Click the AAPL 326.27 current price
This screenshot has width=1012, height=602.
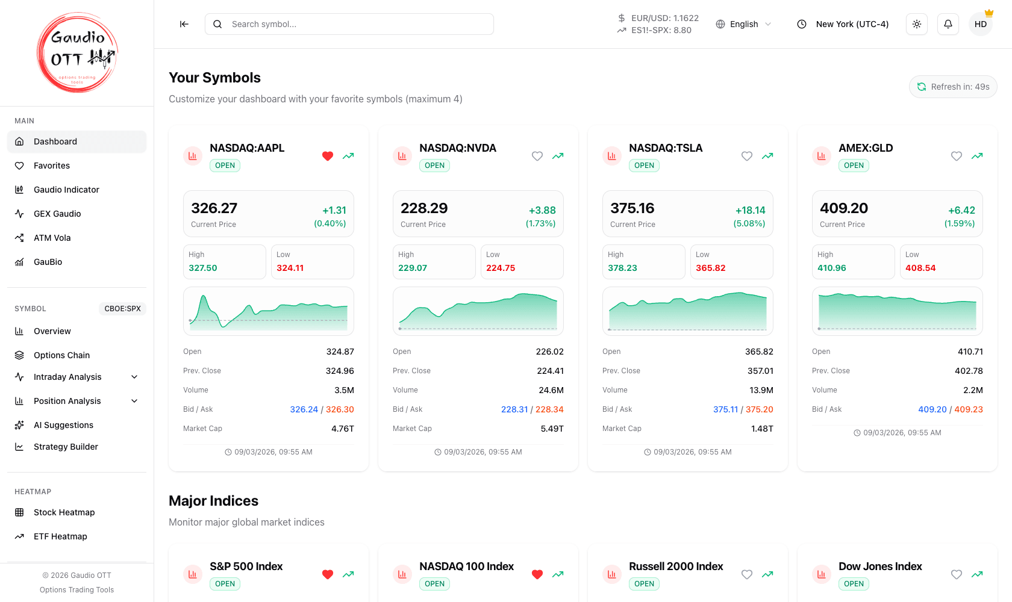214,208
